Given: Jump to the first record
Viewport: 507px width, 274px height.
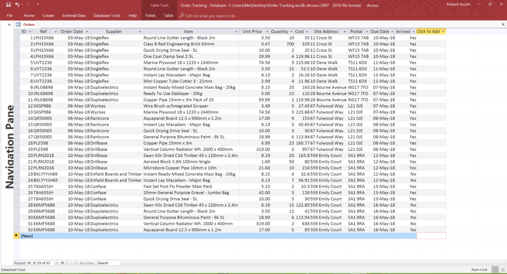Looking at the screenshot, I should (29, 263).
